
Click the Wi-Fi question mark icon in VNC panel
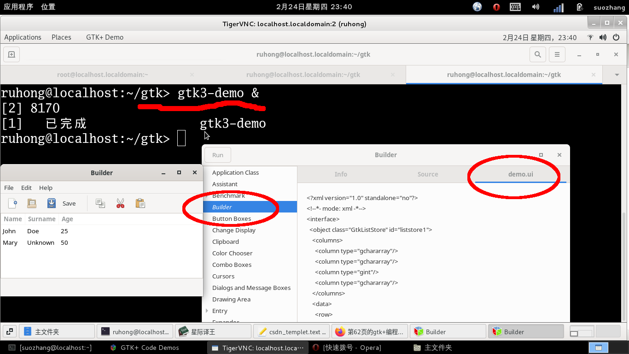pyautogui.click(x=590, y=37)
